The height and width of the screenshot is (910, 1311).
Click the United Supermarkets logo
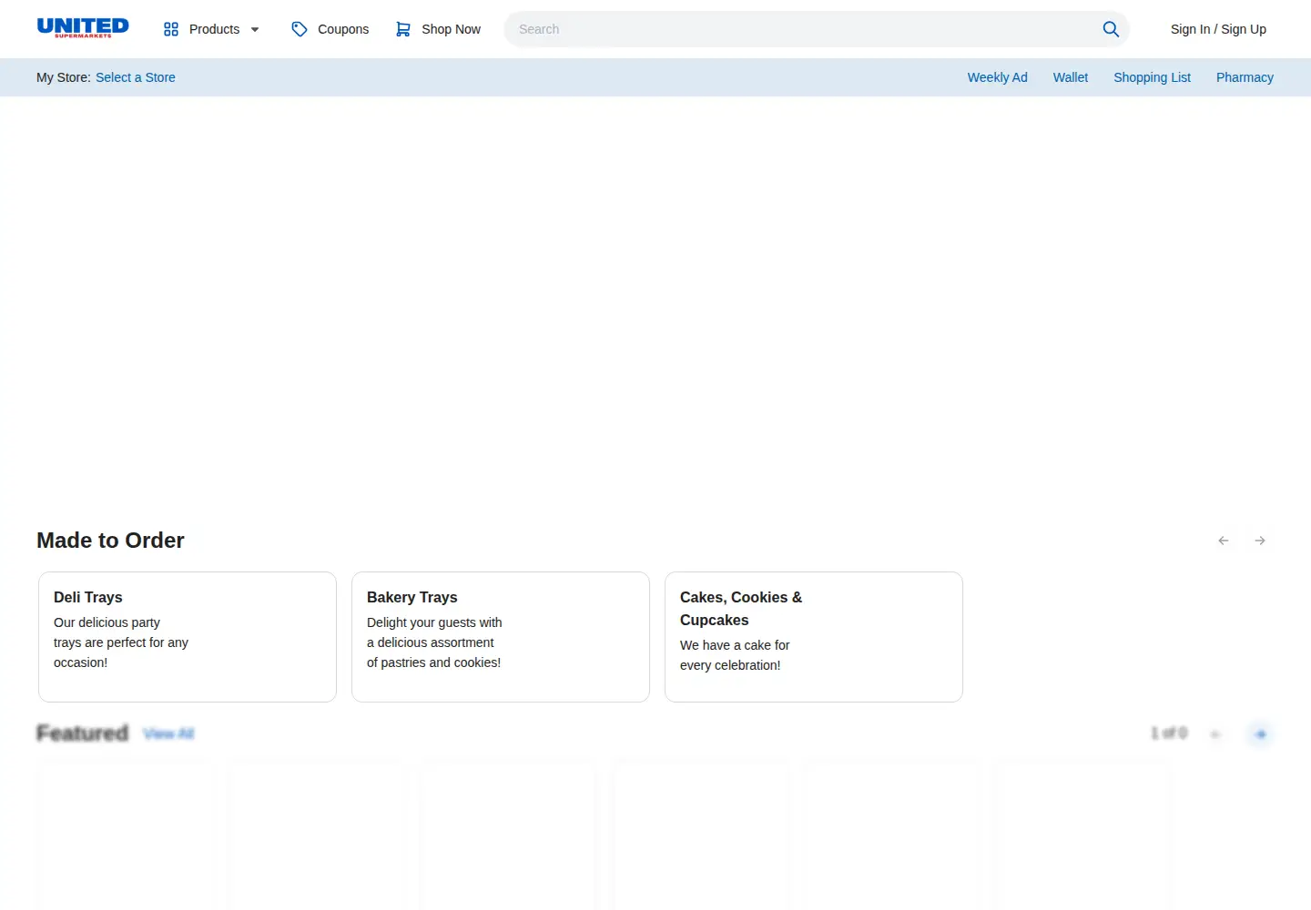pyautogui.click(x=83, y=28)
